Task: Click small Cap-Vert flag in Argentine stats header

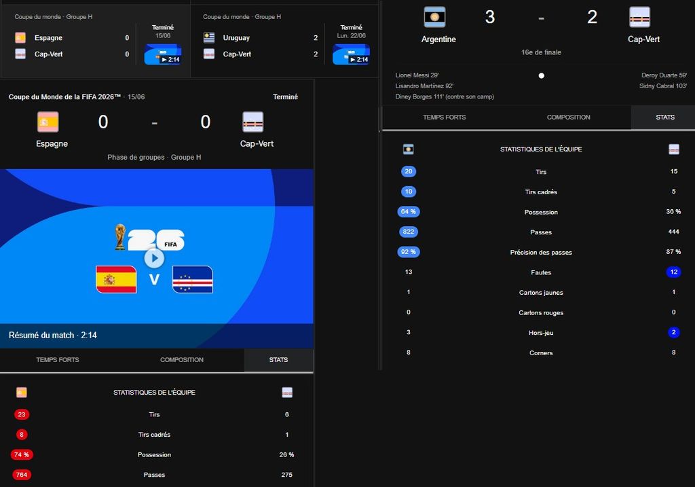Action: click(x=674, y=149)
